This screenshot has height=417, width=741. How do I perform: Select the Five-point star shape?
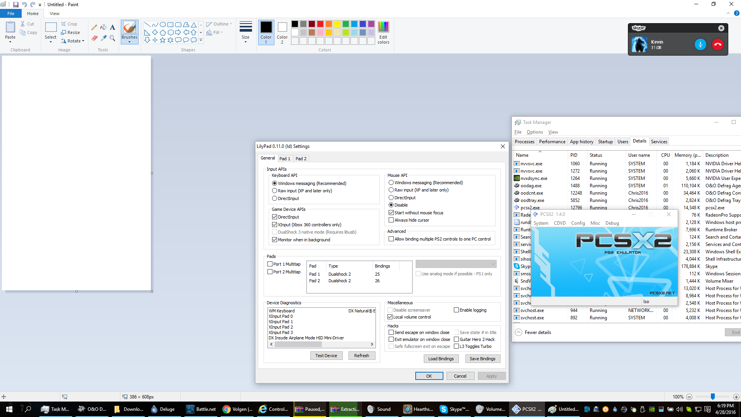coord(162,40)
